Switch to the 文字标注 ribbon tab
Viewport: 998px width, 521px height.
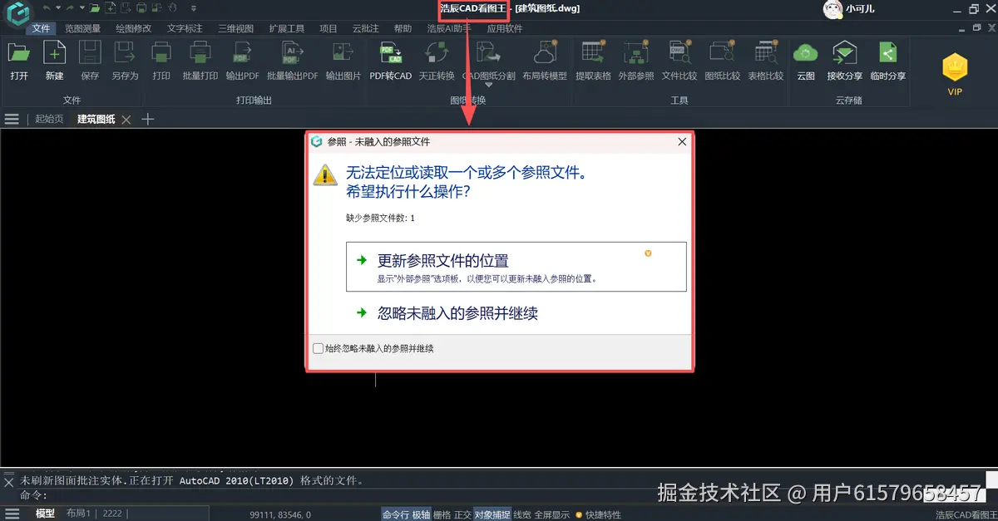[185, 28]
